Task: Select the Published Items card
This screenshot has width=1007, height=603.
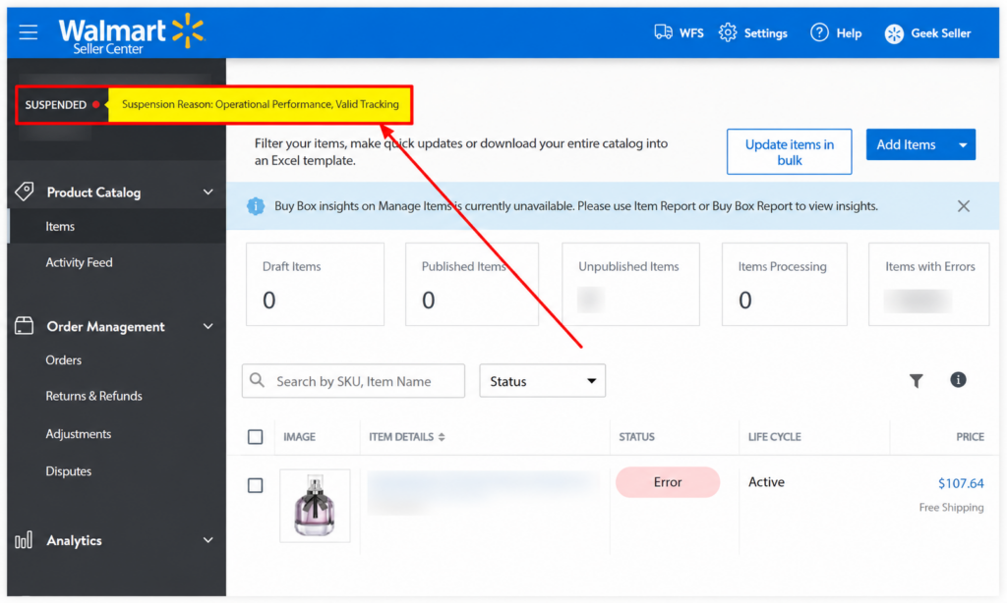Action: click(472, 284)
